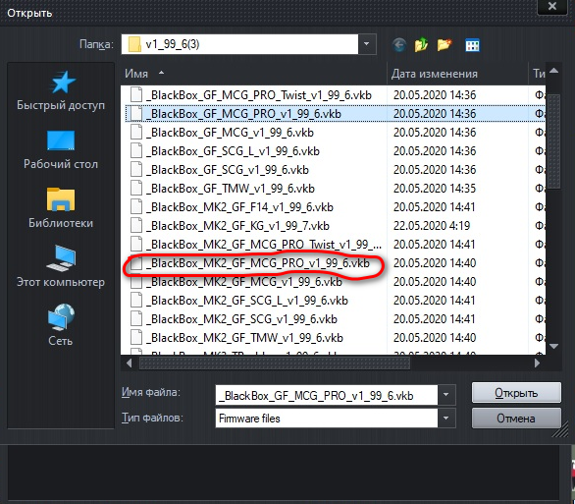
Task: Click file icon of _BlackBox_GF_TMW_v1_99_6.vkb
Action: click(x=136, y=189)
